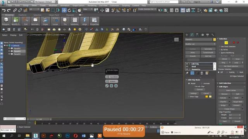Select the SubObj preview selection radio

[x=227, y=72]
